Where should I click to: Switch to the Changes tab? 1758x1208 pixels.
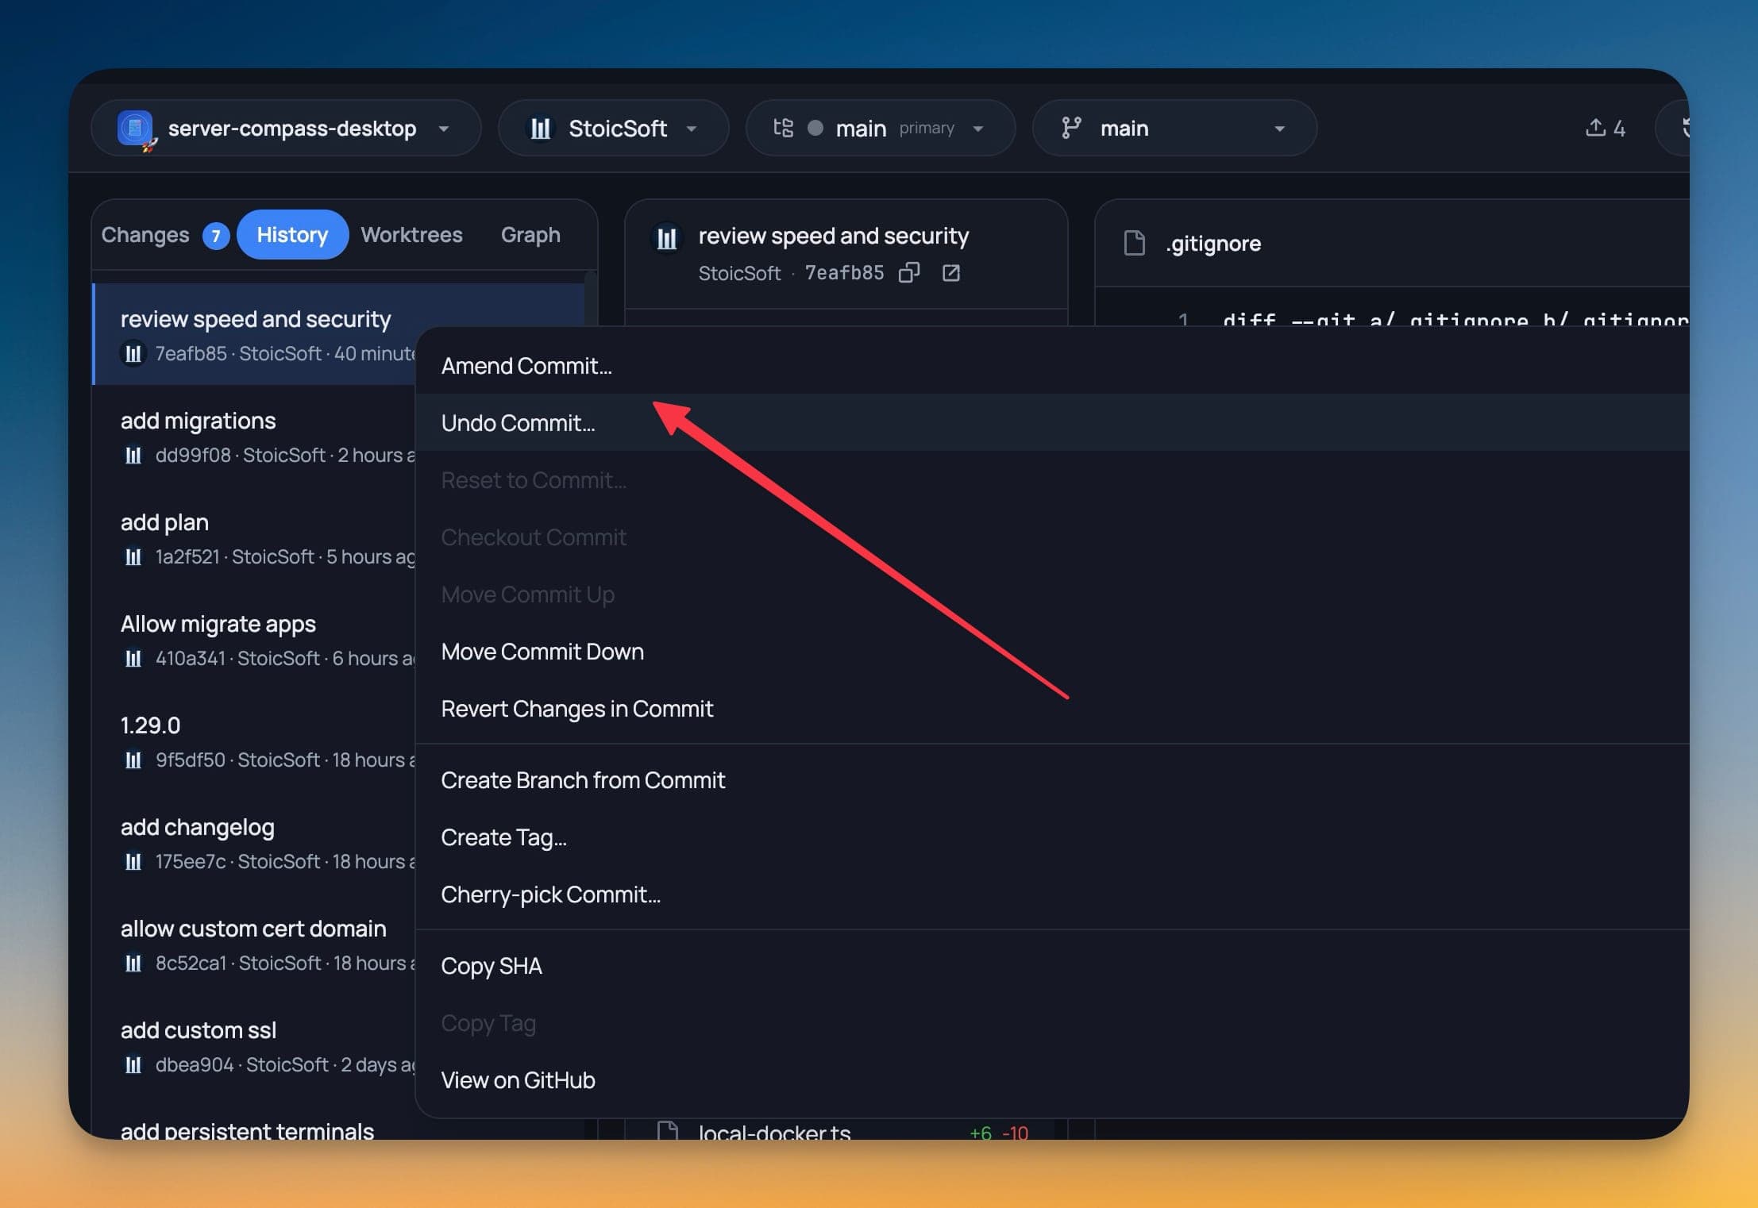[145, 235]
